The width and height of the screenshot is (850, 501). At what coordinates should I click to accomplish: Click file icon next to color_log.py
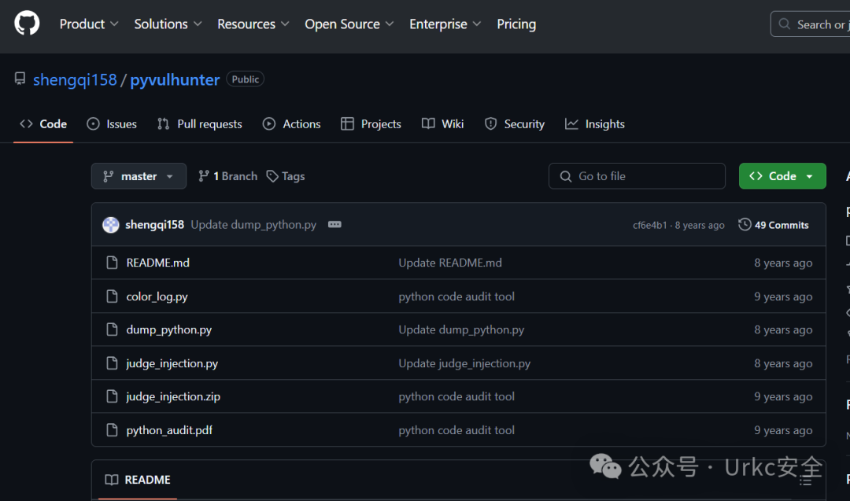pos(112,297)
